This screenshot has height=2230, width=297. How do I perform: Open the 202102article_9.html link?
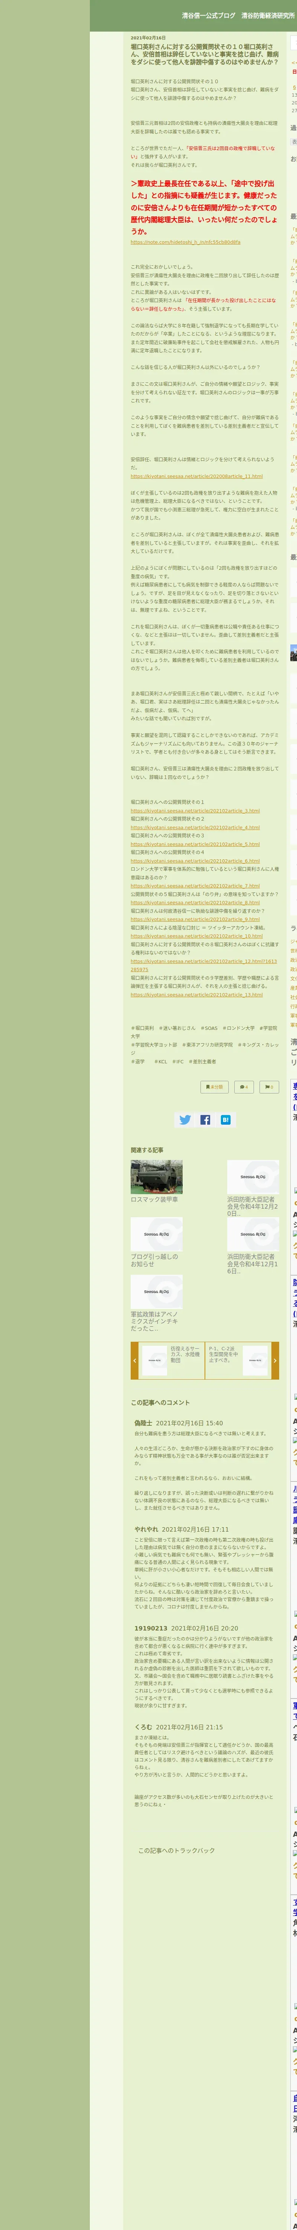coord(195,920)
